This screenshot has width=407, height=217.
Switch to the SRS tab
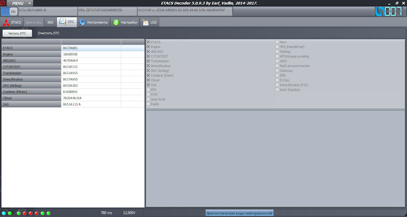[x=50, y=22]
